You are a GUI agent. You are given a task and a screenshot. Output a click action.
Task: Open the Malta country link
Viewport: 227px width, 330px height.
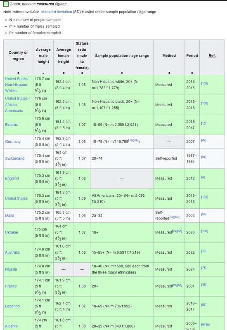point(9,215)
